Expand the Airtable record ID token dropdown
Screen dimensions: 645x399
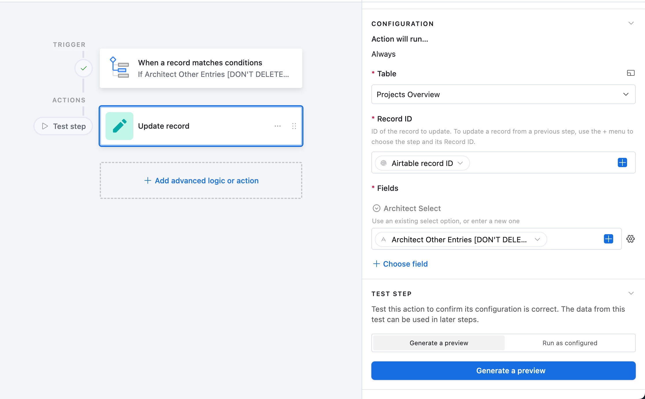click(x=460, y=163)
